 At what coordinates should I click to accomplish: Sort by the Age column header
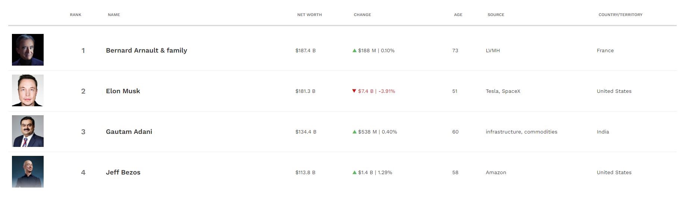click(458, 15)
